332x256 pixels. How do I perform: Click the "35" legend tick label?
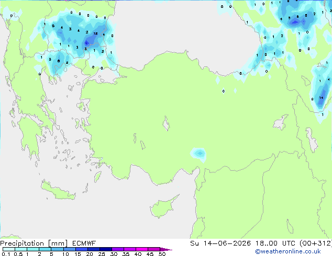point(126,254)
